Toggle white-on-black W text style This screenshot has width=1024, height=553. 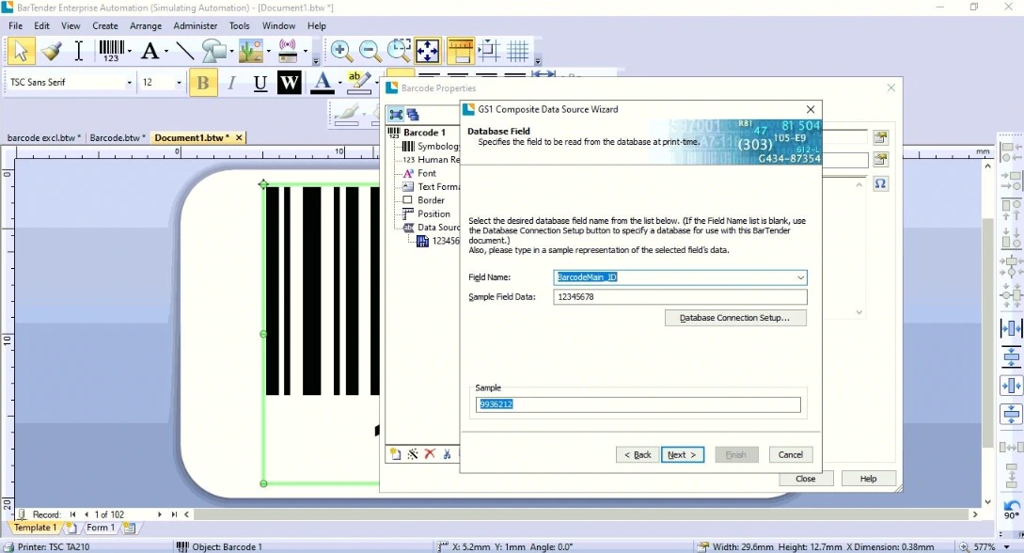(289, 83)
